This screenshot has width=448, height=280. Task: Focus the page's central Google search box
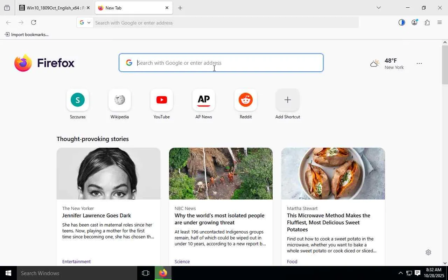pos(221,63)
